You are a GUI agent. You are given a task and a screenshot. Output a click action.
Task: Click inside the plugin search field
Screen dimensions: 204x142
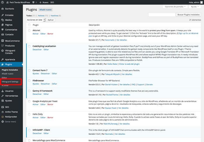point(162,15)
